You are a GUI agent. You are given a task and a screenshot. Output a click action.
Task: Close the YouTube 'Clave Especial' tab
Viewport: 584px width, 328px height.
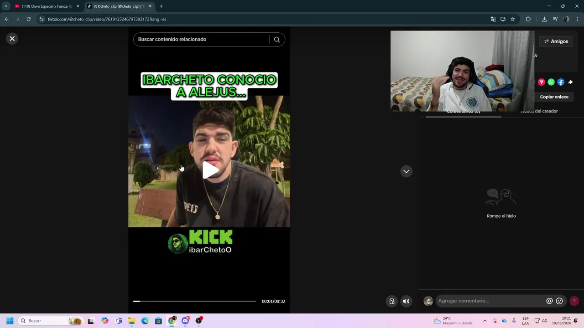point(78,6)
